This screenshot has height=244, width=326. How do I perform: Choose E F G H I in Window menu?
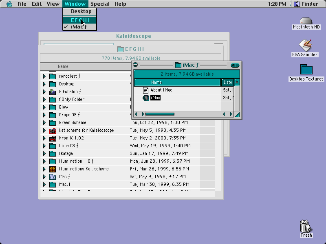pos(79,20)
